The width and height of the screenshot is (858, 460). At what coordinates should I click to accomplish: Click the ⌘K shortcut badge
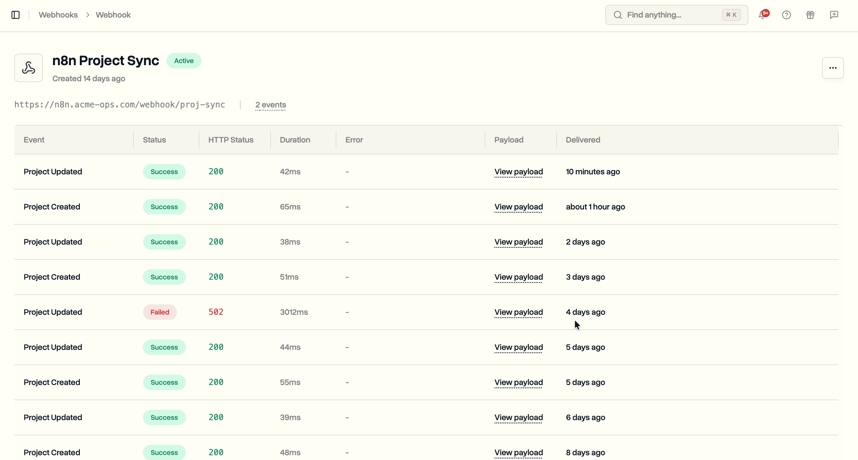(731, 15)
